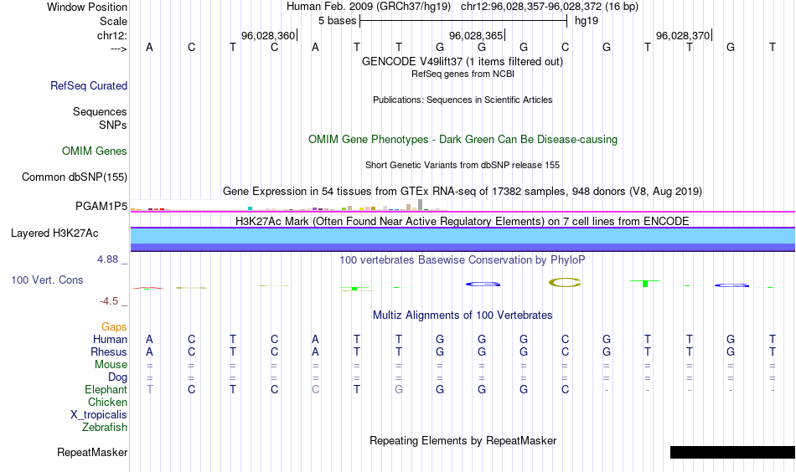Select the Human species label
This screenshot has height=472, width=796.
point(110,339)
